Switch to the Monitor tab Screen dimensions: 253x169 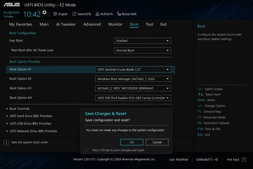tap(115, 24)
